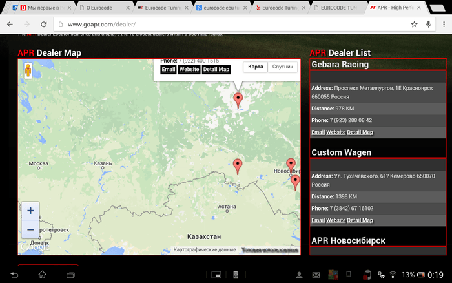
Task: Click Казань label on map
Action: tap(103, 163)
